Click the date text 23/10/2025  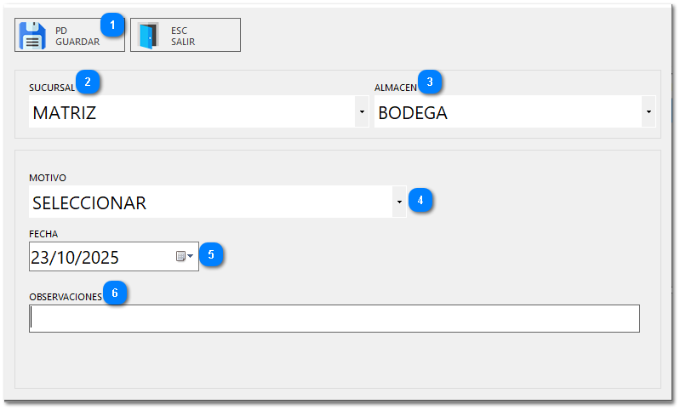click(75, 256)
